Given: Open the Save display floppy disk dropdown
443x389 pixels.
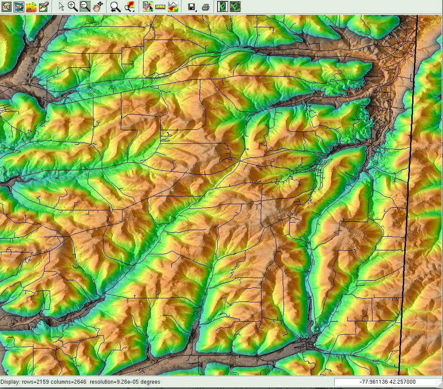Looking at the screenshot, I should tap(192, 7).
